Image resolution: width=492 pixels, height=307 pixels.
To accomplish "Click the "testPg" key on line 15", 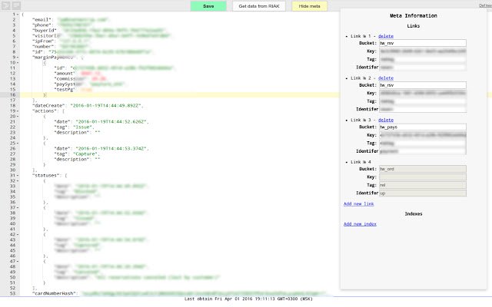I will tap(65, 90).
